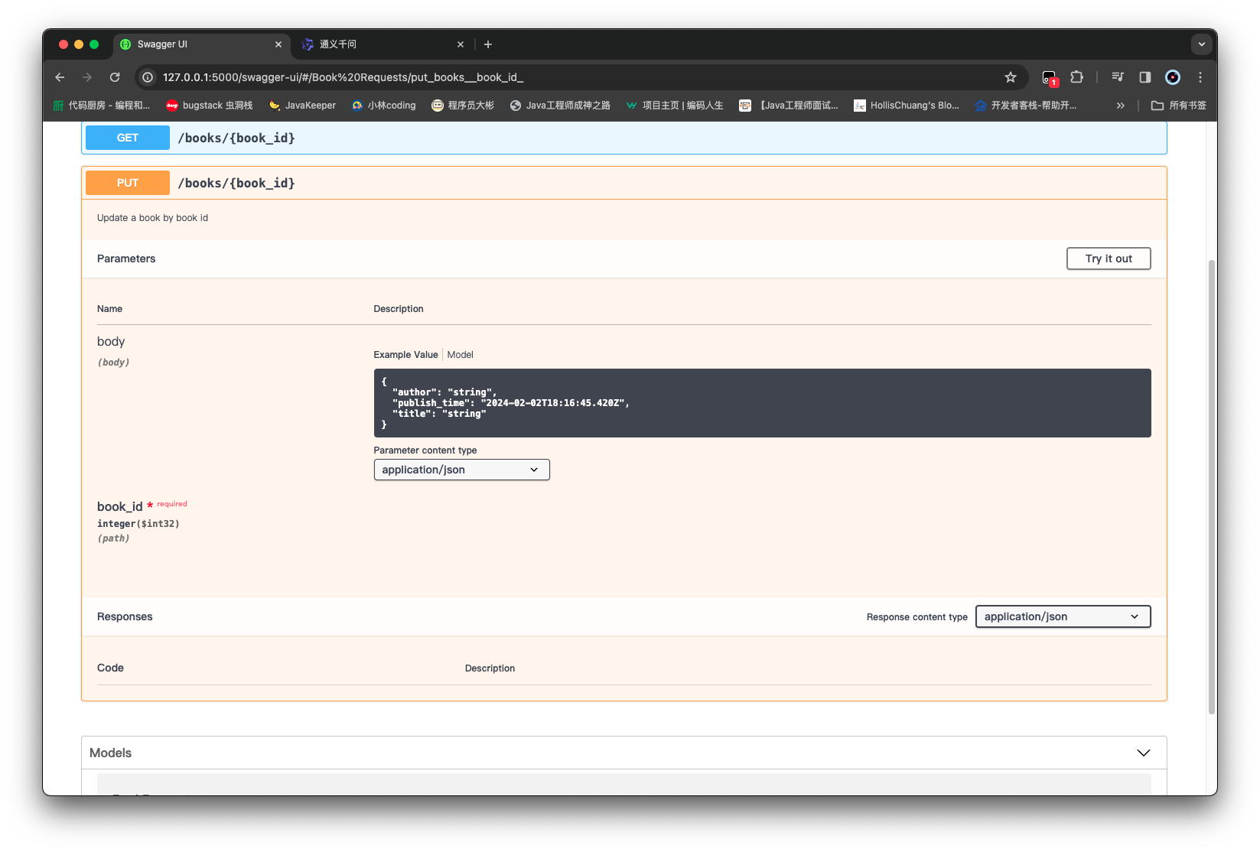Open the bugstack 虫洞栈 bookmark
The image size is (1260, 852).
(x=210, y=106)
